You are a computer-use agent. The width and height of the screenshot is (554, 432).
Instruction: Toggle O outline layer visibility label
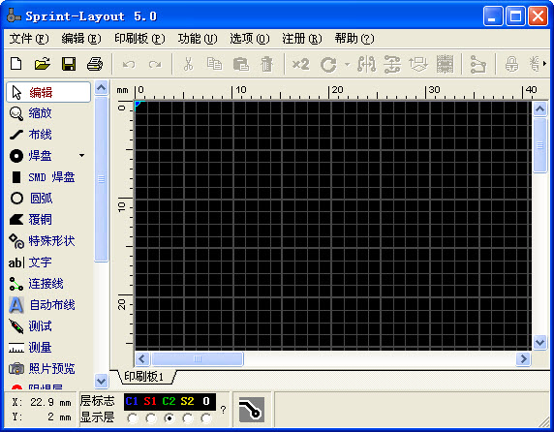point(206,401)
